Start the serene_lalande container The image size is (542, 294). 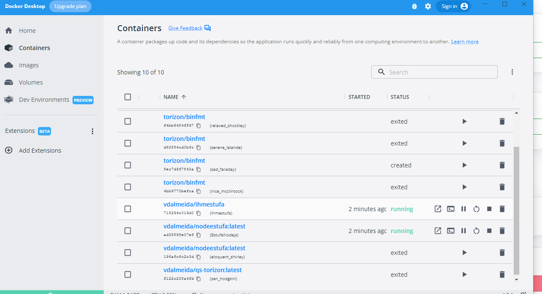point(464,143)
